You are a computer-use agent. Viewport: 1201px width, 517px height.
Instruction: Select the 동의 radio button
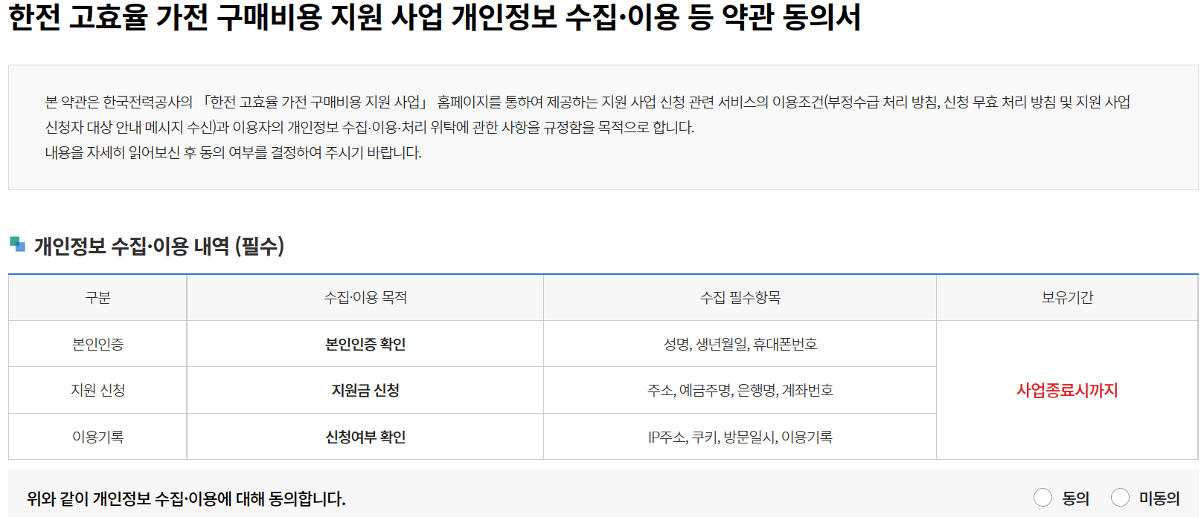click(1043, 498)
